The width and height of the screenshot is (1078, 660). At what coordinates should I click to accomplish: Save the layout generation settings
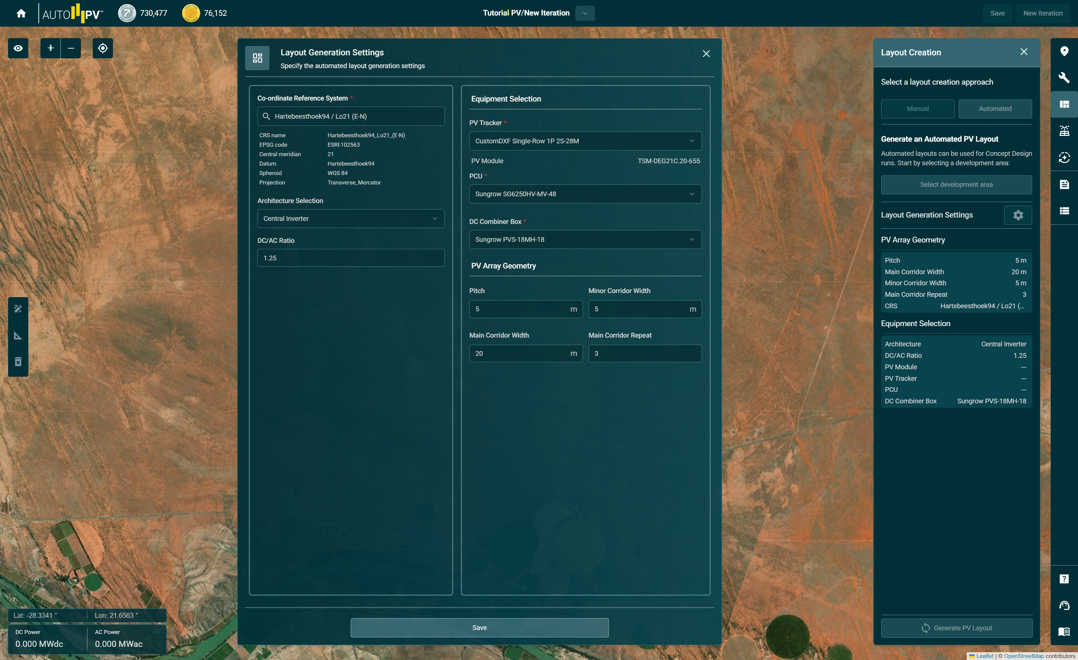click(479, 628)
